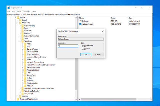Select the WorkplaceJoin tree item
The height and width of the screenshot is (106, 160).
[x=32, y=83]
